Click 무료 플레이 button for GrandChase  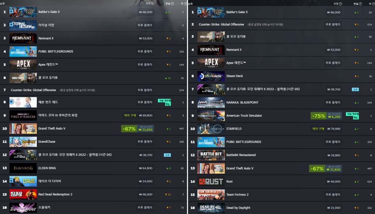click(145, 142)
